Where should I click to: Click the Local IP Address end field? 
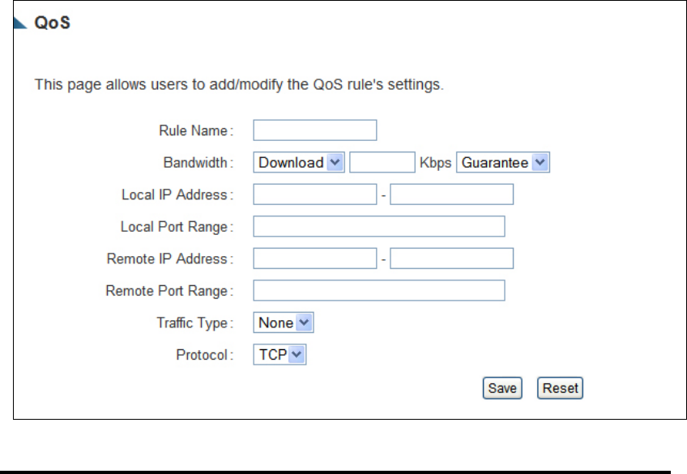click(x=452, y=194)
